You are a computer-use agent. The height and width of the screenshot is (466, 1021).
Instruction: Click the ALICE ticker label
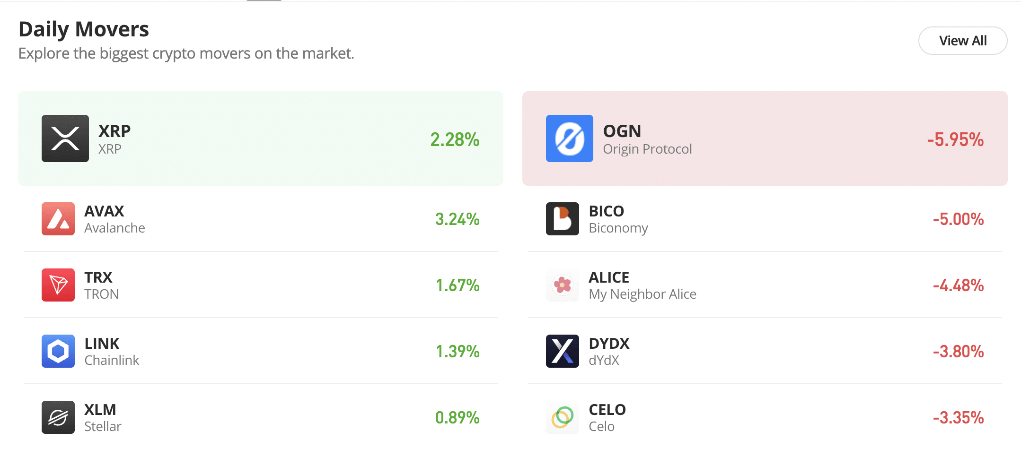609,277
